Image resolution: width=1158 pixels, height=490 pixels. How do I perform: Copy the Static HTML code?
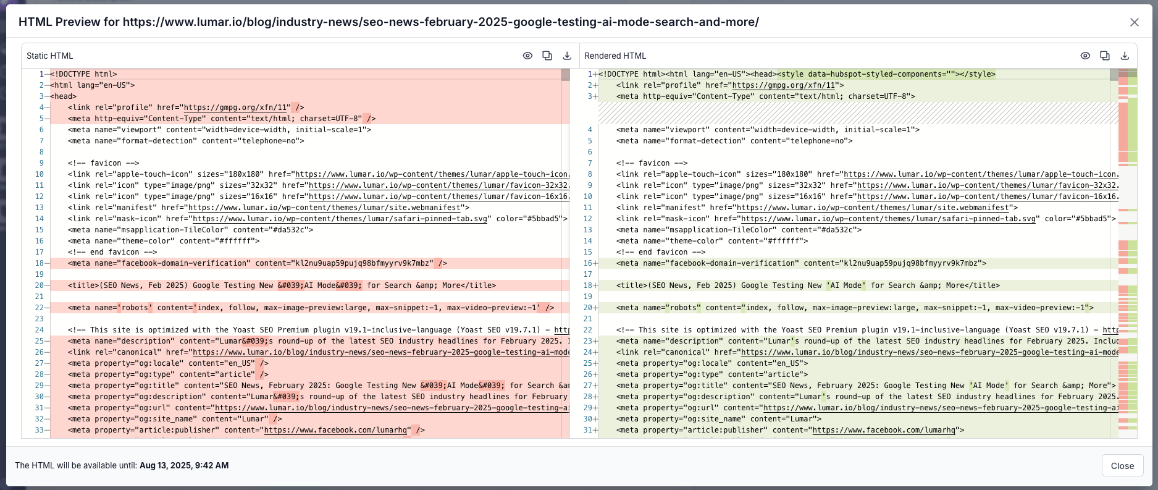pyautogui.click(x=547, y=56)
